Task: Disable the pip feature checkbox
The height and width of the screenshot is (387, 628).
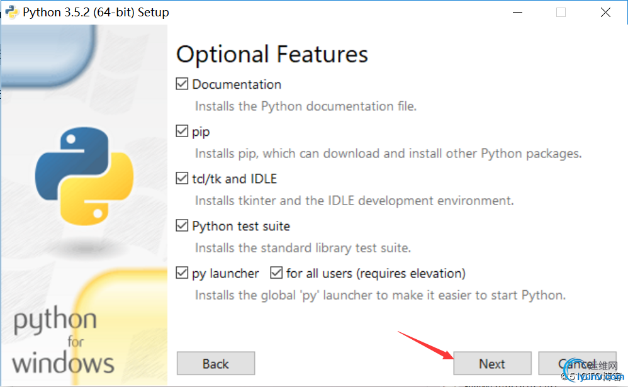Action: (x=182, y=132)
